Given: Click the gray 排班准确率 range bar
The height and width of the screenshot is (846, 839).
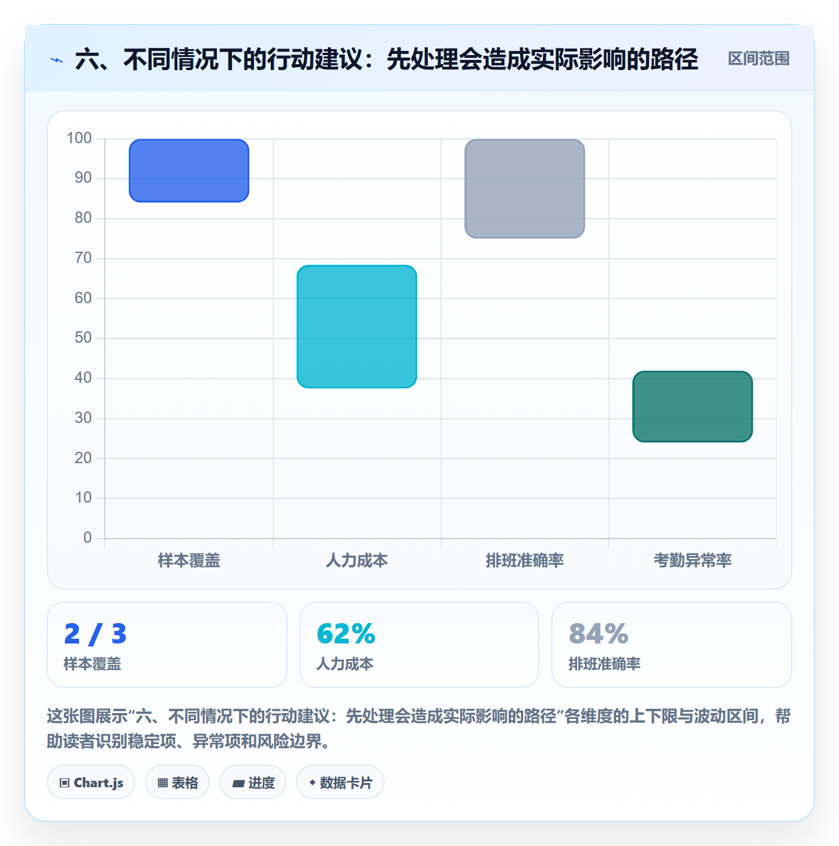Looking at the screenshot, I should click(x=525, y=189).
